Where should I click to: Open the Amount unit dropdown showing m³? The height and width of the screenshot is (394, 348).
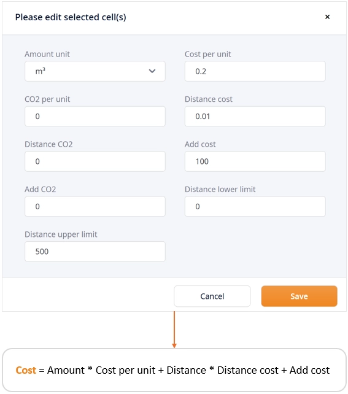point(95,71)
